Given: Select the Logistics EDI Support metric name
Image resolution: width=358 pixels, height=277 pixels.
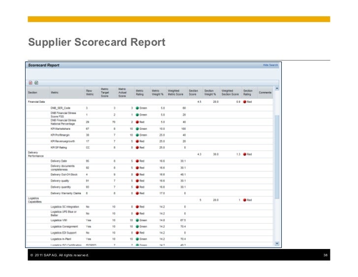Looking at the screenshot, I should coord(63,233).
